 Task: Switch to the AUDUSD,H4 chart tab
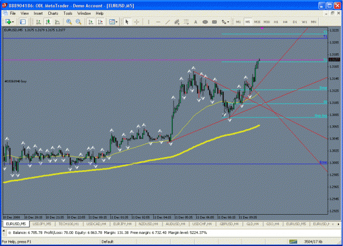click(175, 224)
